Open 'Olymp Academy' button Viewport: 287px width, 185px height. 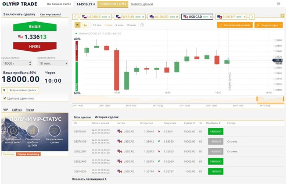[x=29, y=154]
